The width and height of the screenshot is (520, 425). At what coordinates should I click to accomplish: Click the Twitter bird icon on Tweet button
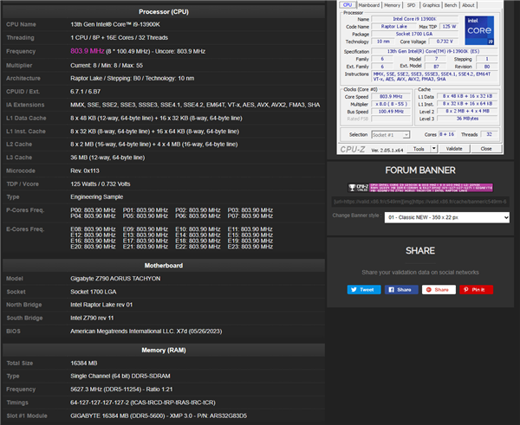click(x=354, y=289)
